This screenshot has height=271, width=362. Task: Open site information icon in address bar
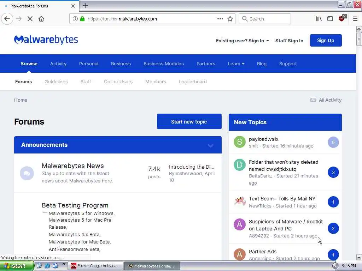(75, 19)
